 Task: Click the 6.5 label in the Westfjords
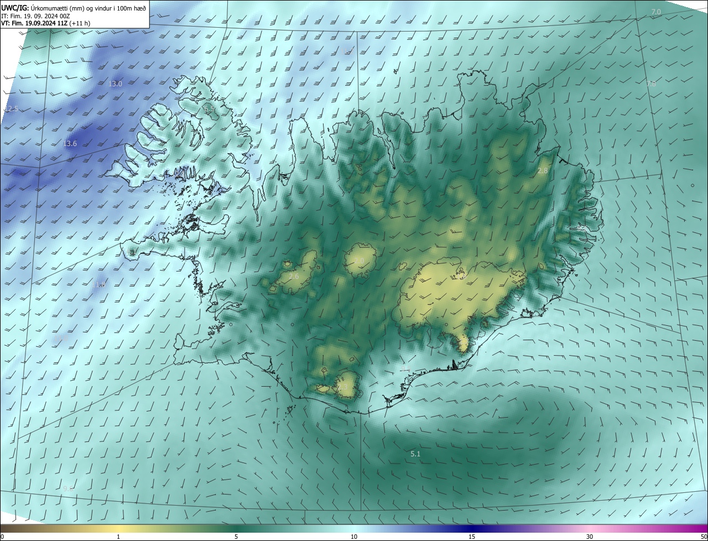tap(210, 110)
